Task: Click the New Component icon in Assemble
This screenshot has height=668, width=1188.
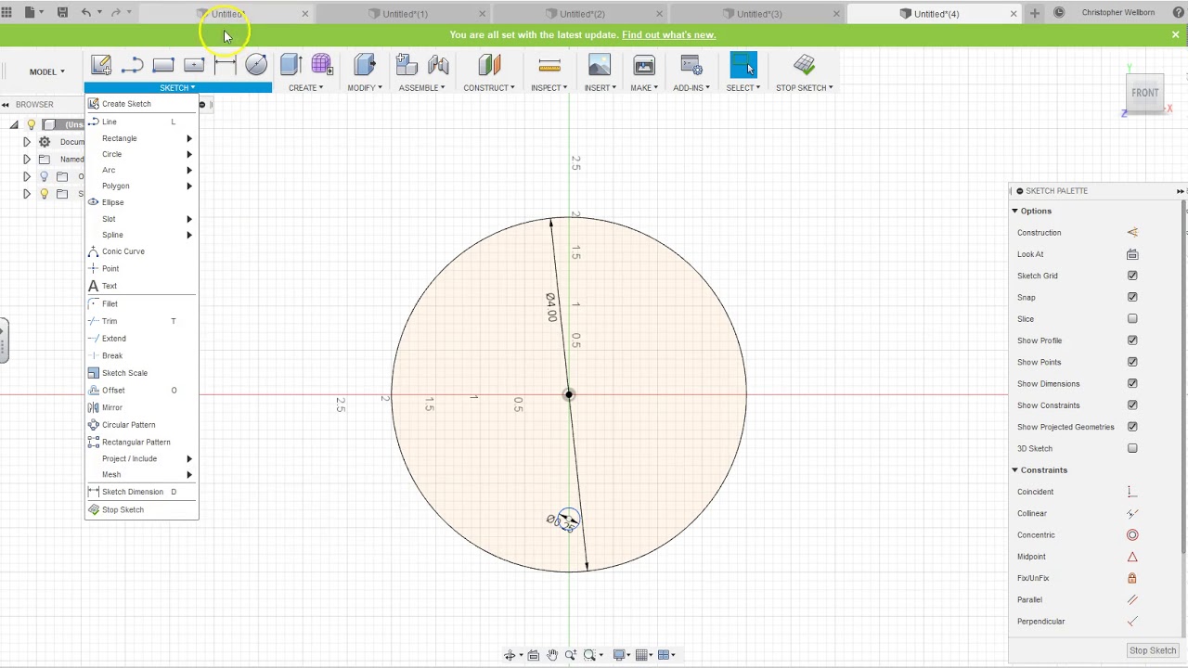Action: [407, 65]
